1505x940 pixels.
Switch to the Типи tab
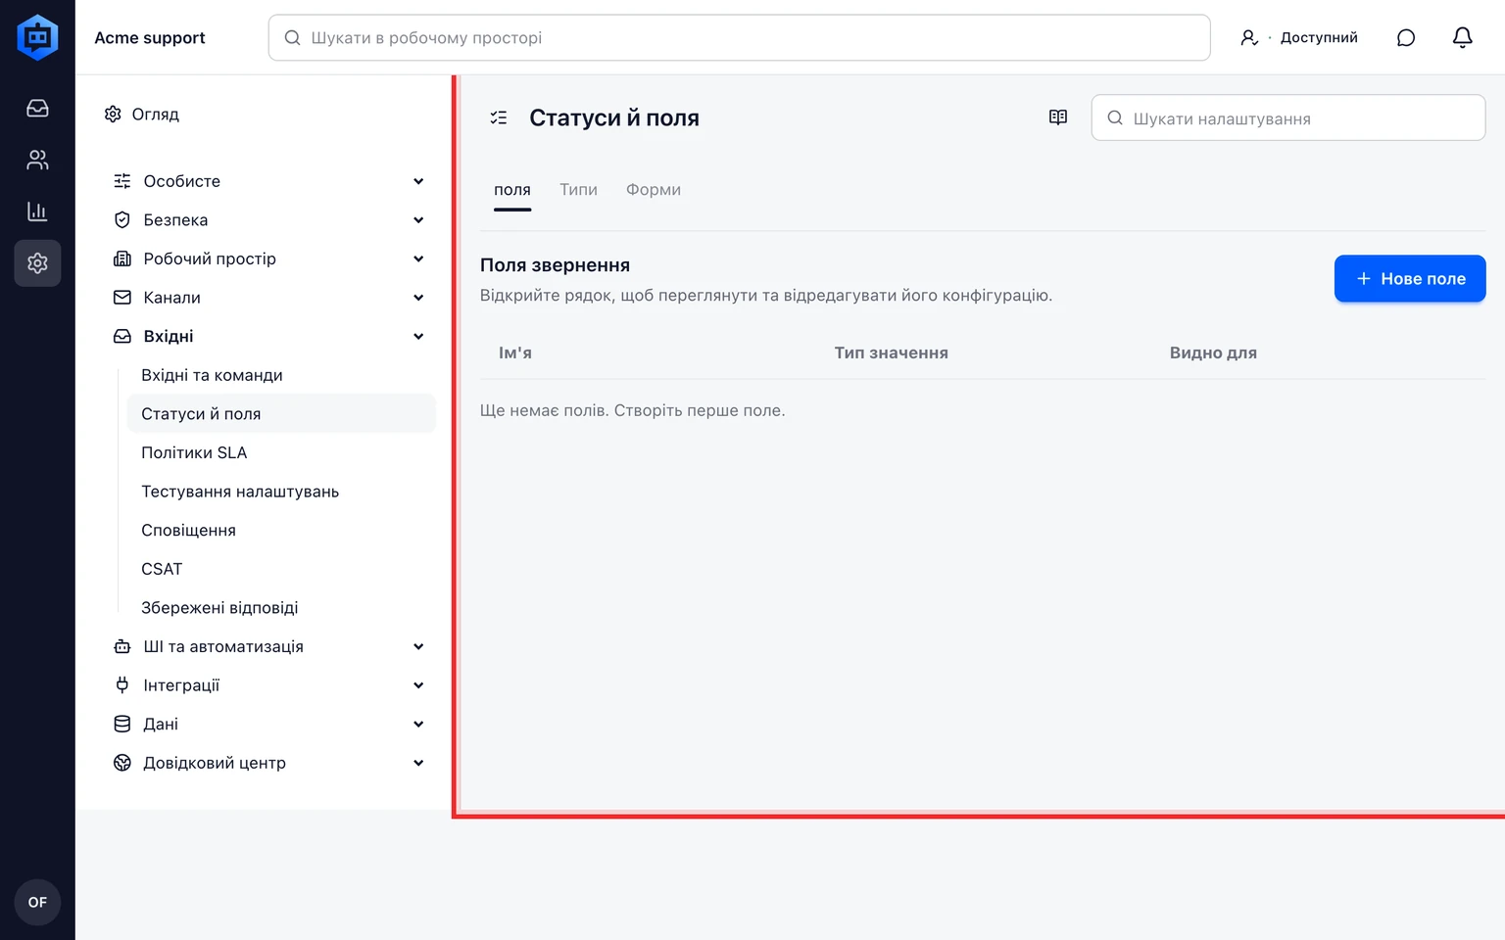[x=578, y=190]
